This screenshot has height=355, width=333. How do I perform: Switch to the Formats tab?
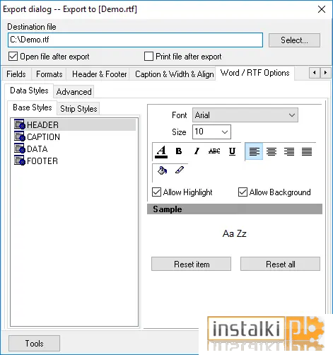pyautogui.click(x=49, y=74)
